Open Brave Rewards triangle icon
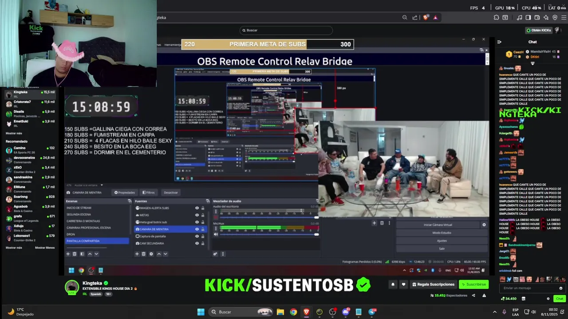568x319 pixels. (x=435, y=18)
